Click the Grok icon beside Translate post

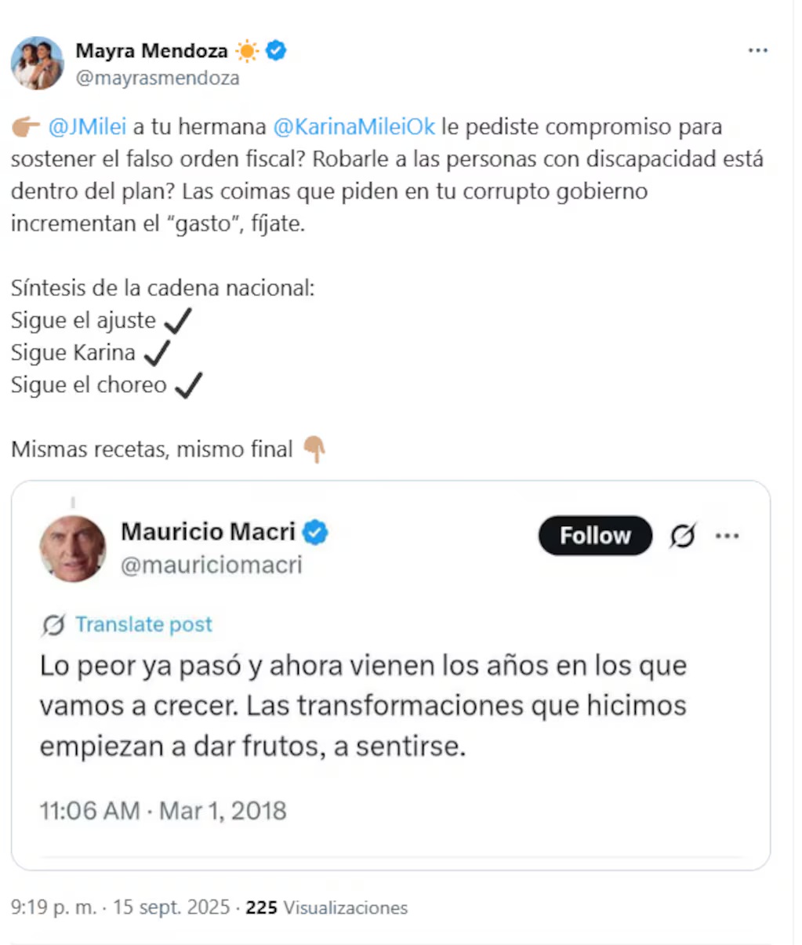coord(53,625)
